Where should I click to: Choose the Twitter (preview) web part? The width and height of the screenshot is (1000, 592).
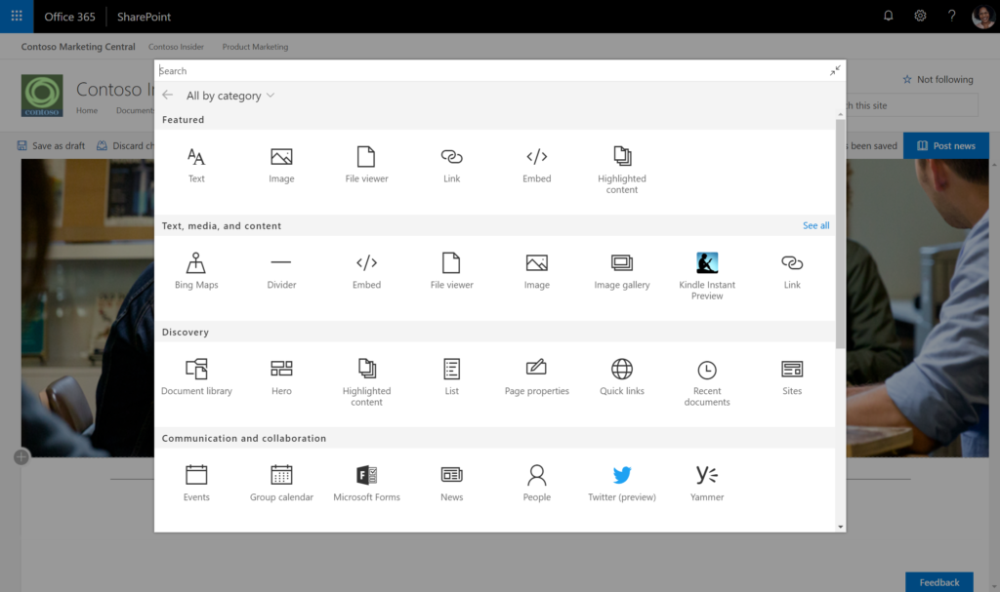coord(622,484)
